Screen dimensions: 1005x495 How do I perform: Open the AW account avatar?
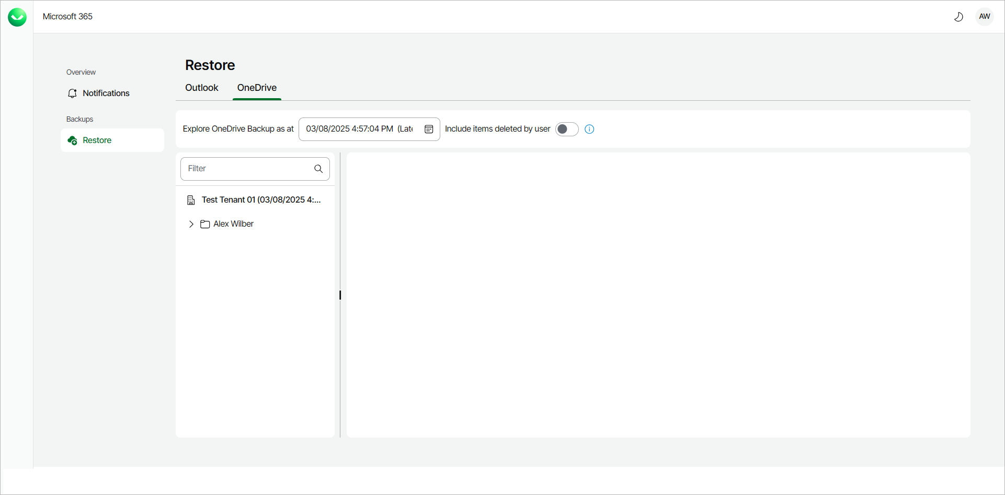(985, 16)
